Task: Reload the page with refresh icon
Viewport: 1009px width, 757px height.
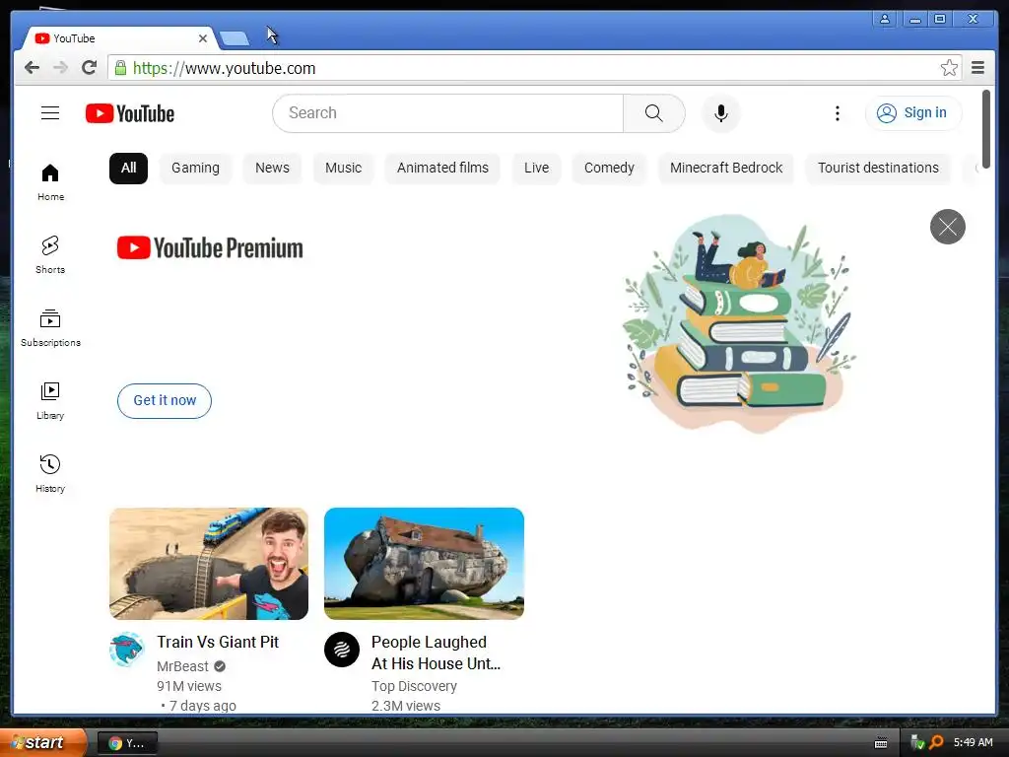Action: point(90,68)
